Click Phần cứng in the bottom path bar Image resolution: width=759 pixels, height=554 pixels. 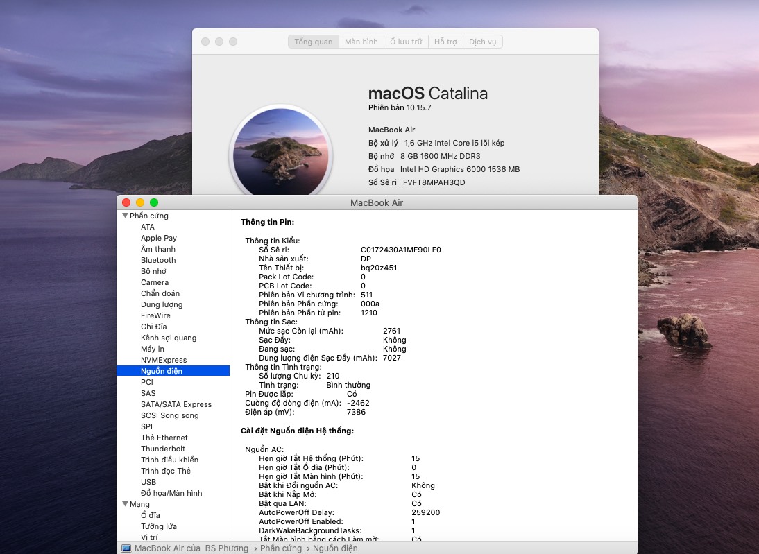281,548
